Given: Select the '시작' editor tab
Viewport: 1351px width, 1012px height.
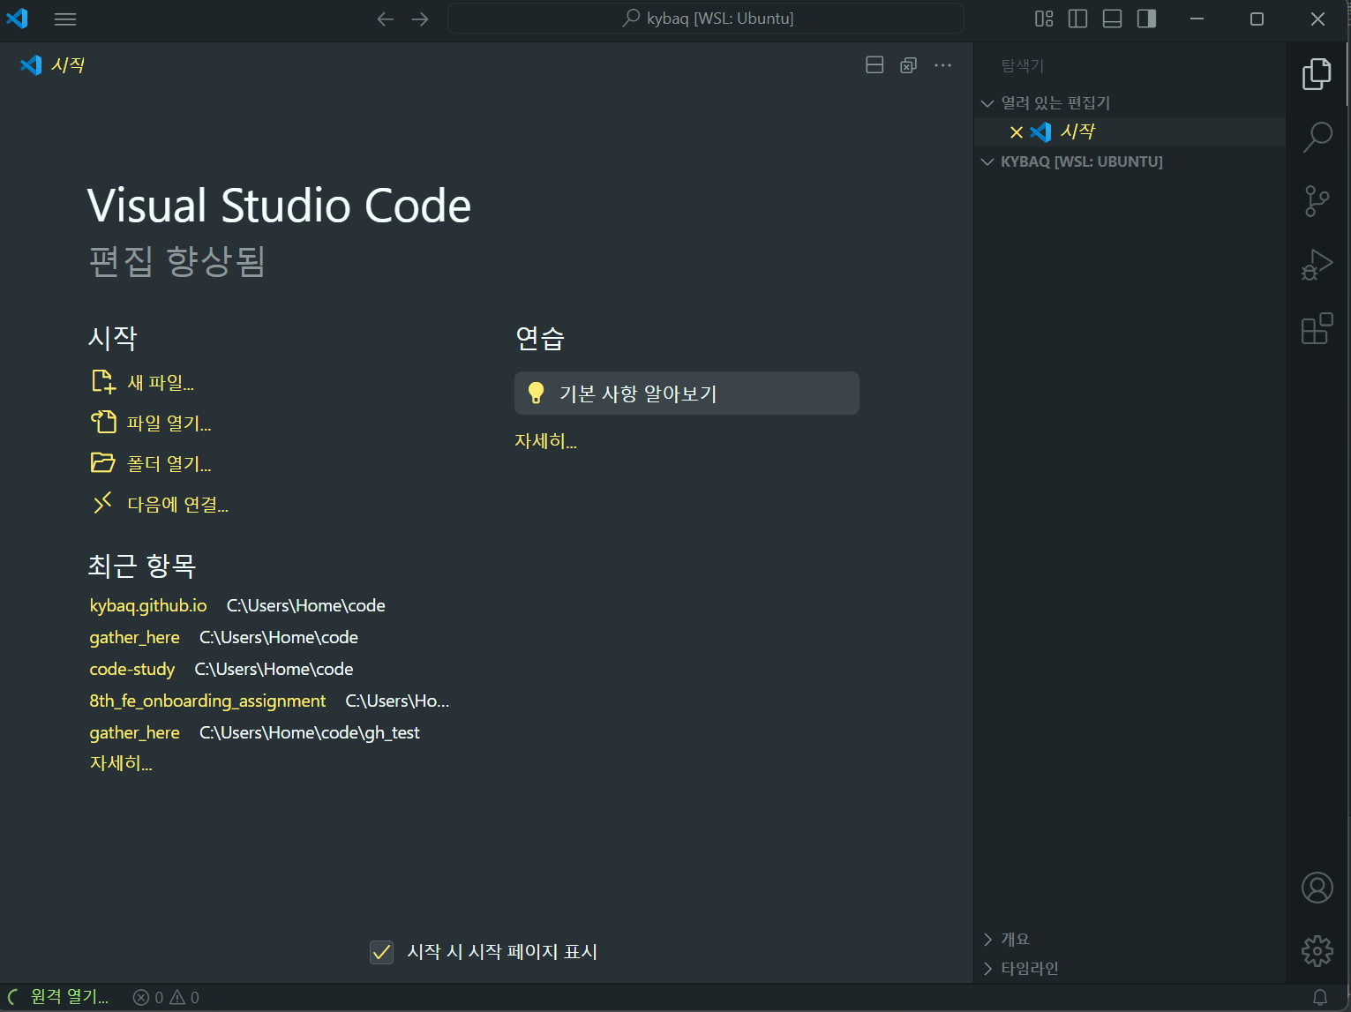Looking at the screenshot, I should coord(52,65).
